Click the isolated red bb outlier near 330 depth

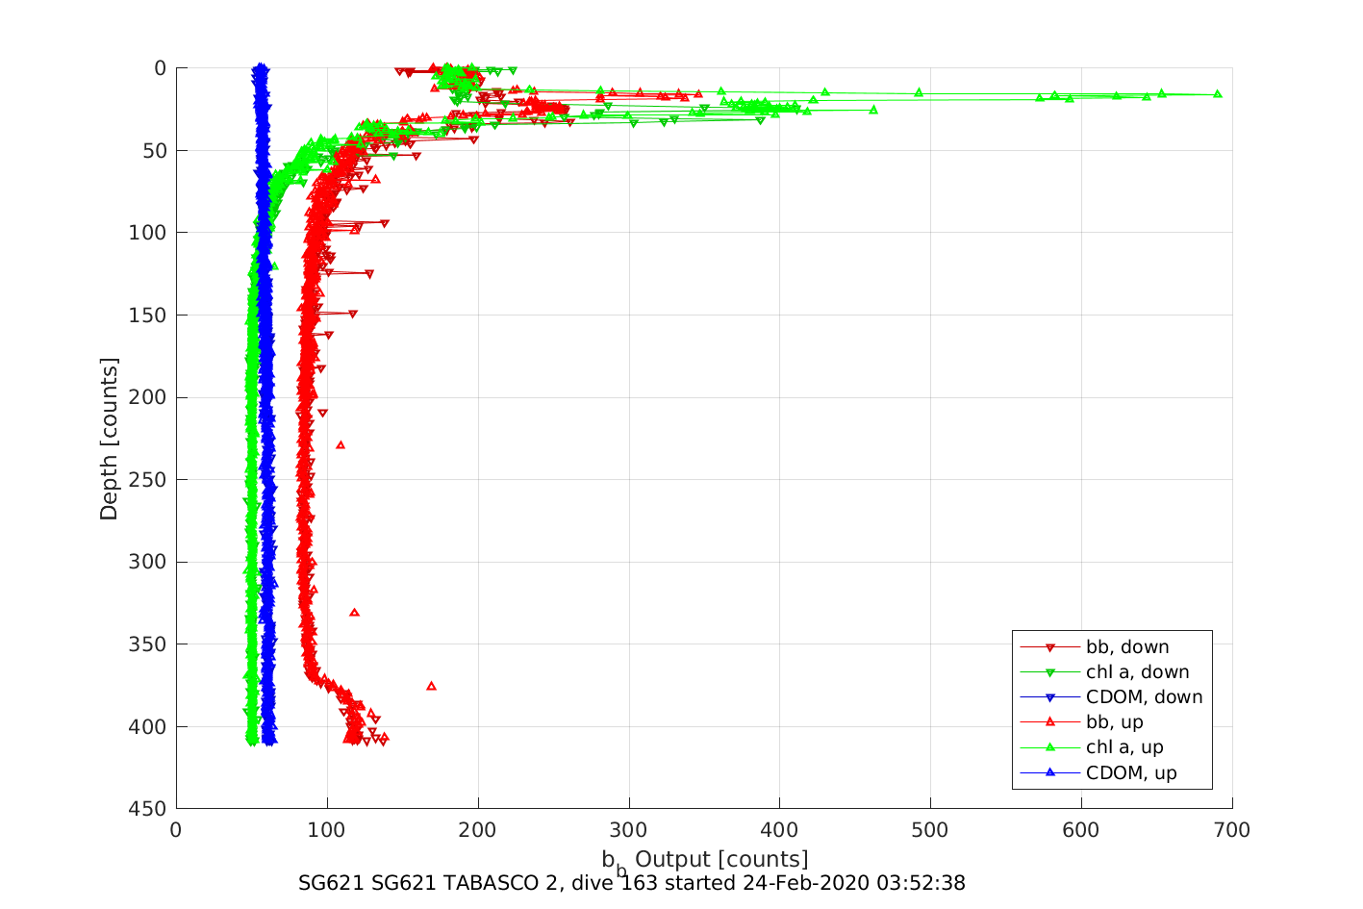point(354,612)
